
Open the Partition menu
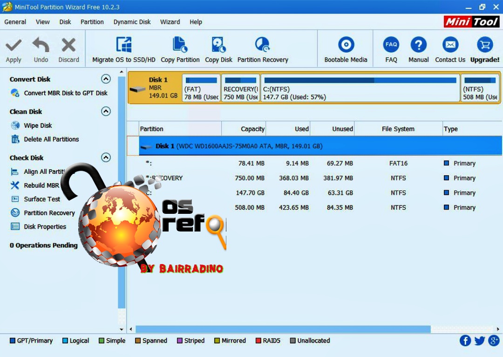[92, 22]
